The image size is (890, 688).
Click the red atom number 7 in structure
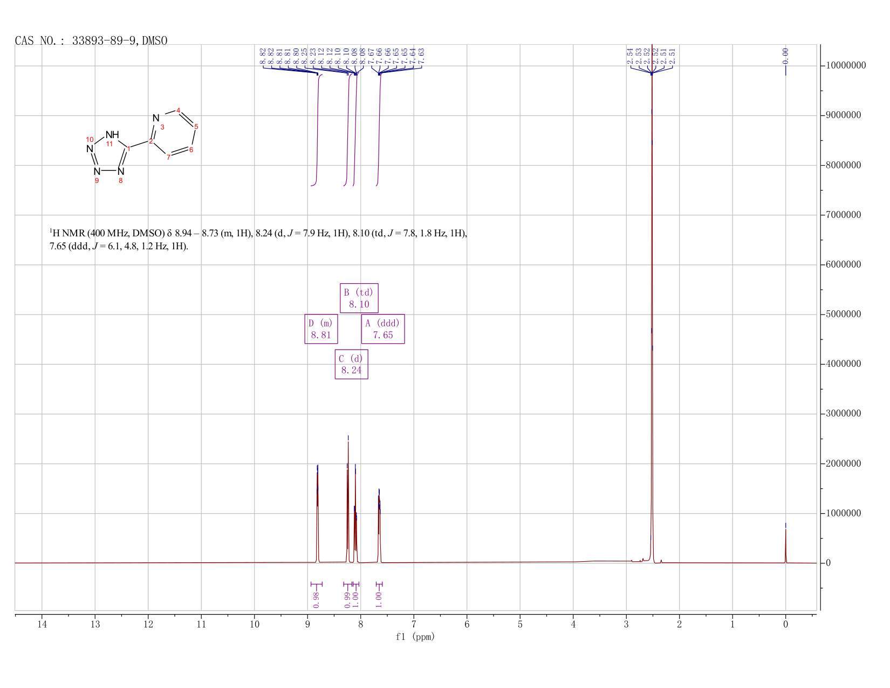168,158
